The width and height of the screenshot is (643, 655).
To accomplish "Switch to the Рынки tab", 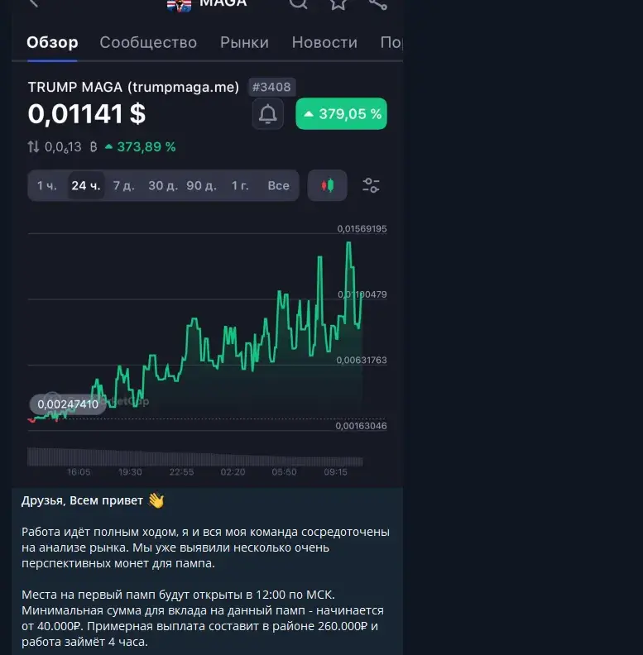I will 244,43.
